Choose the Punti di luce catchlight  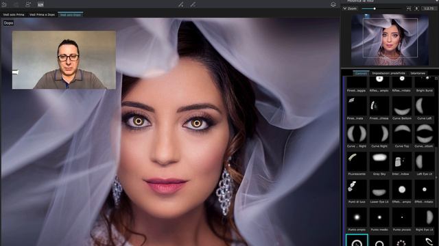tap(357, 191)
